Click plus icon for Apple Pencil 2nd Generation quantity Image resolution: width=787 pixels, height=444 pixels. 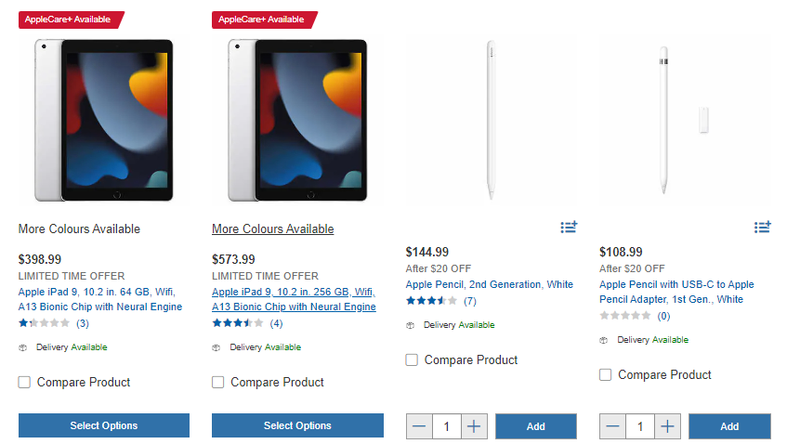click(474, 426)
